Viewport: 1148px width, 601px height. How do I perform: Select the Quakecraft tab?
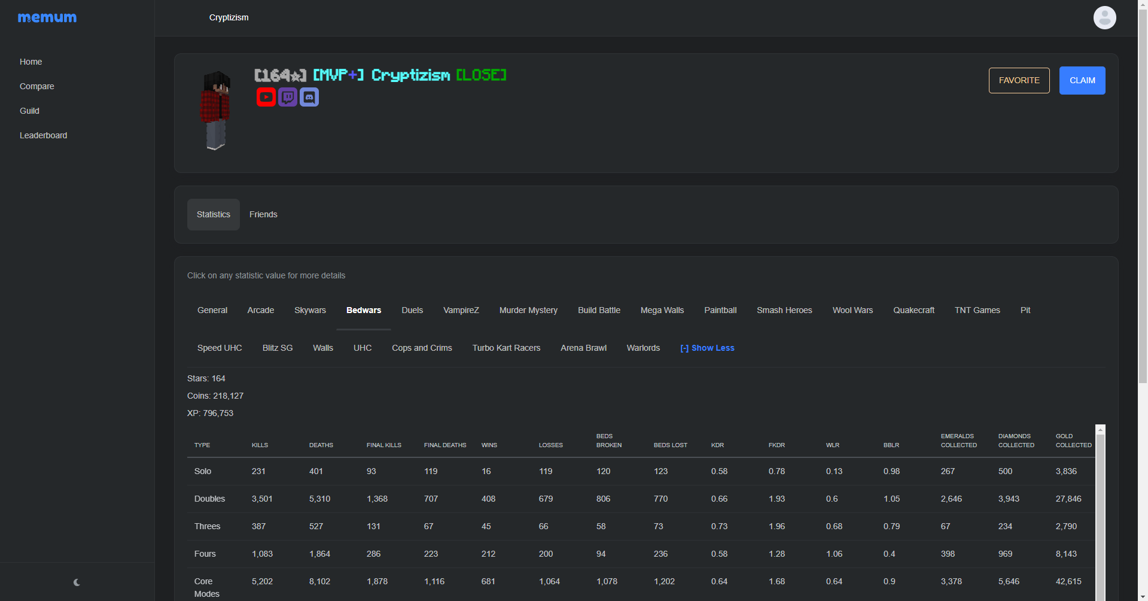tap(913, 310)
